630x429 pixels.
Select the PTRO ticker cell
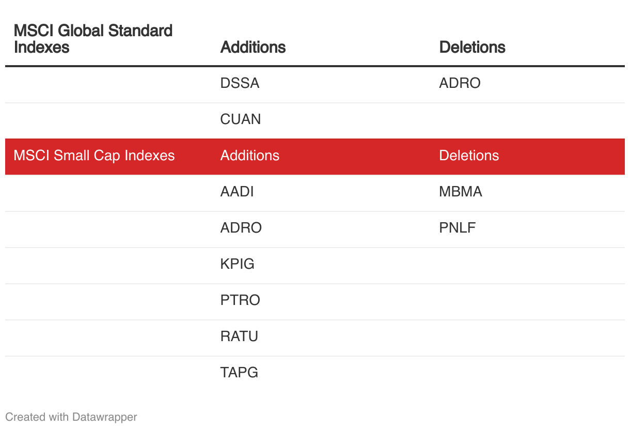point(240,300)
